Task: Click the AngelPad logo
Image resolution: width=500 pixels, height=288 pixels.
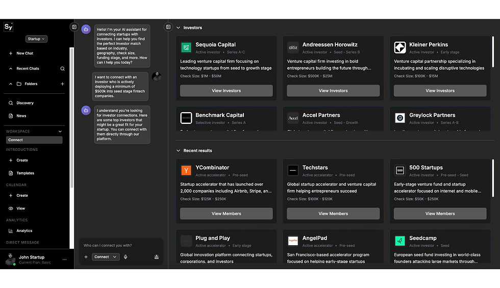Action: pos(293,241)
